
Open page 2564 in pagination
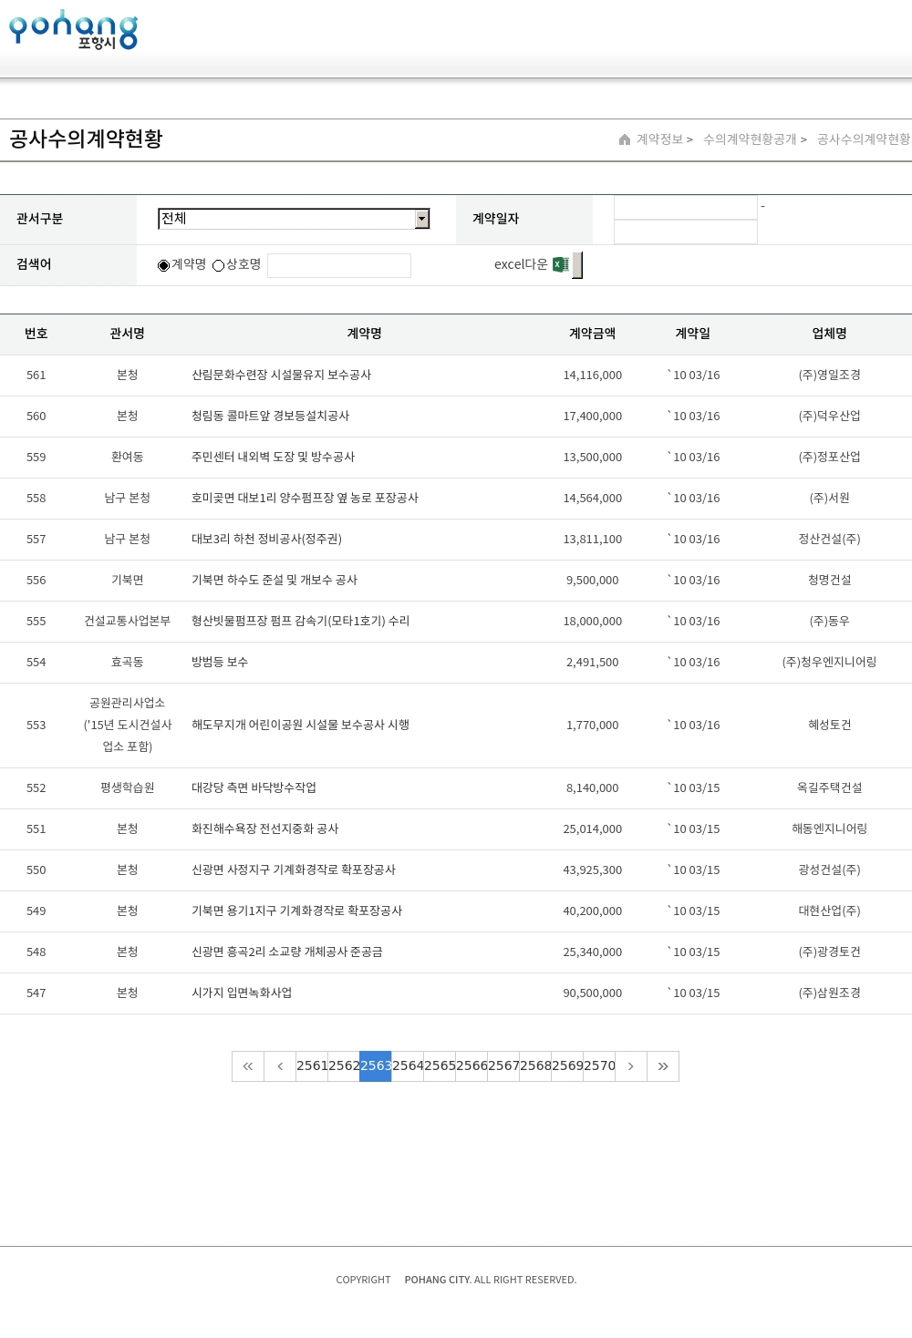408,1066
